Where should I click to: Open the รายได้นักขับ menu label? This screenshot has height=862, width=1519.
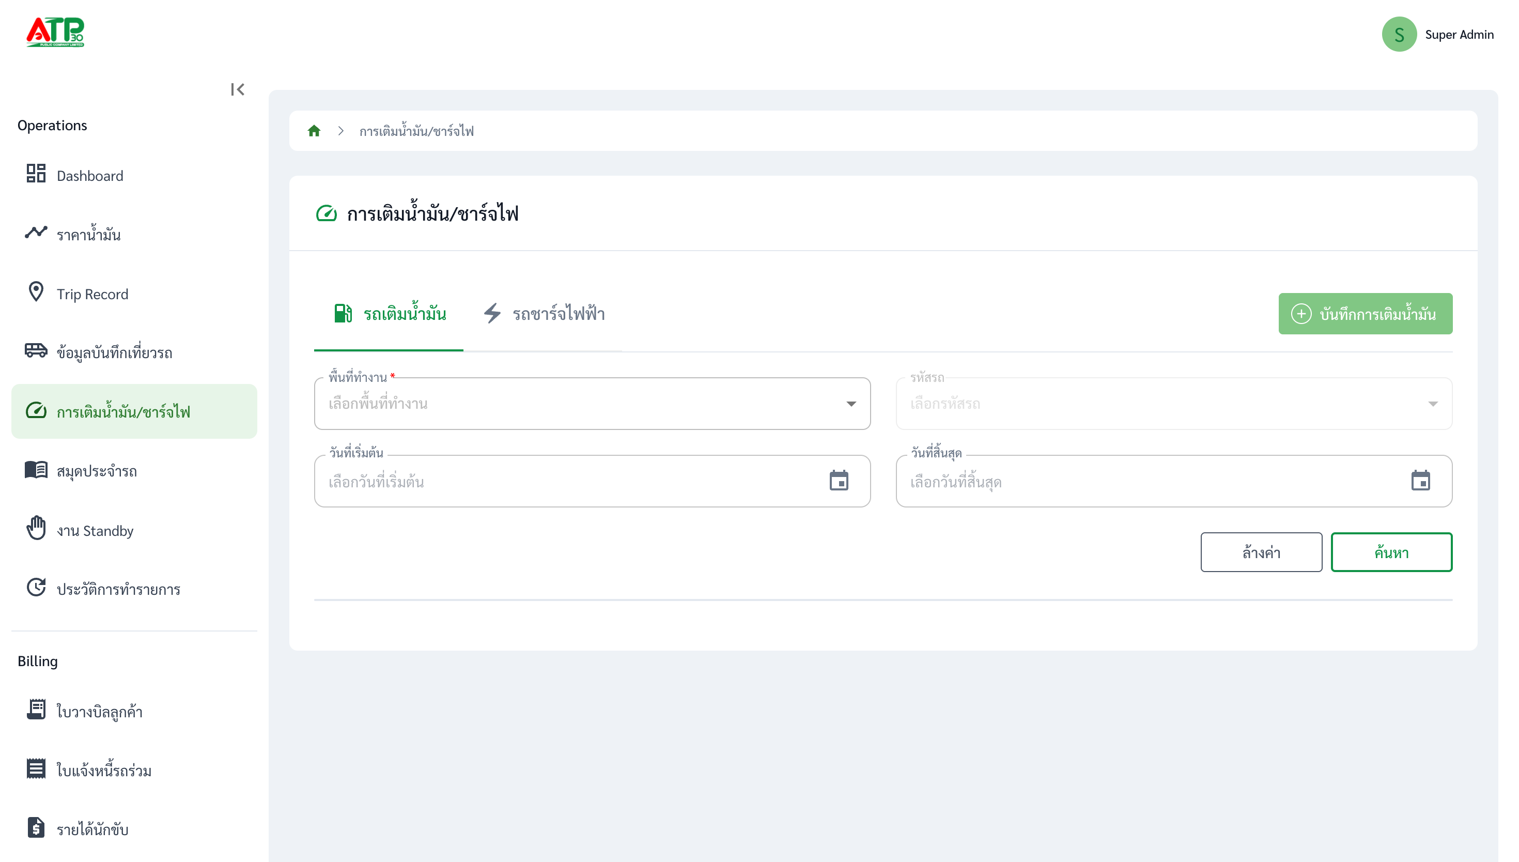92,829
